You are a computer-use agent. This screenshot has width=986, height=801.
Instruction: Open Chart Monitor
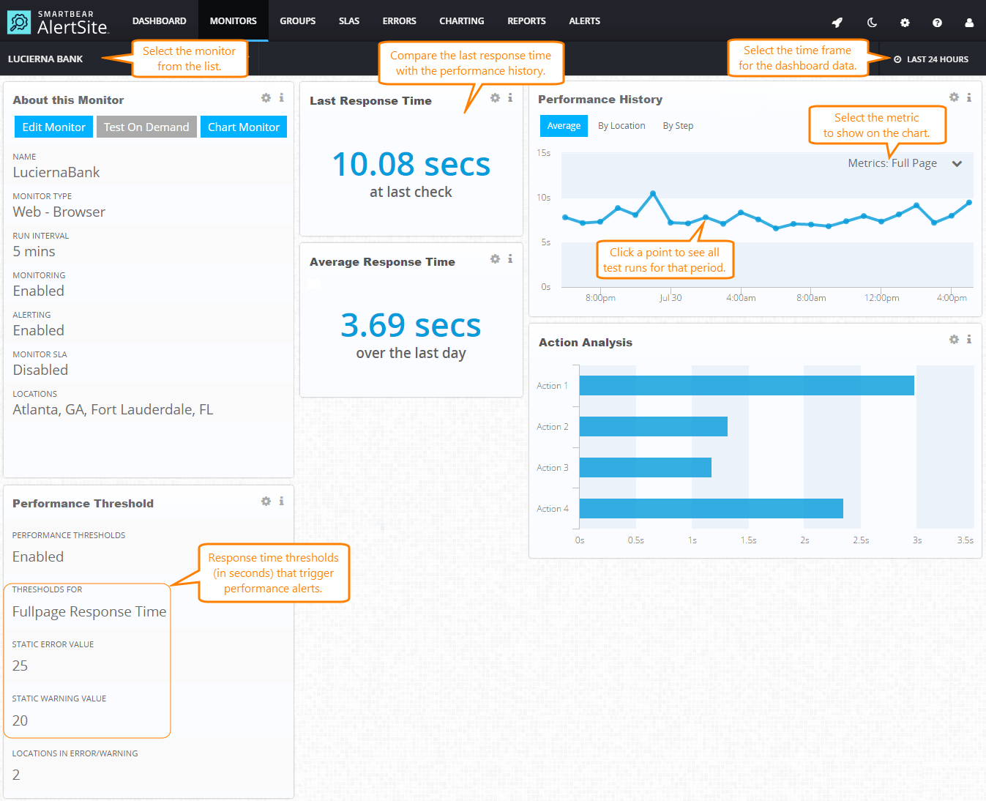[x=244, y=127]
